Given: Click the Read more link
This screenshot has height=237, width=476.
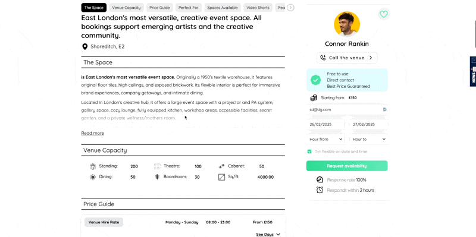Looking at the screenshot, I should click(93, 133).
